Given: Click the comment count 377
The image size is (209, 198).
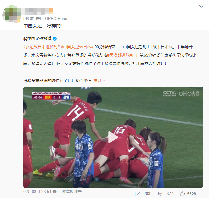Looking at the screenshot, I should 170,194.
